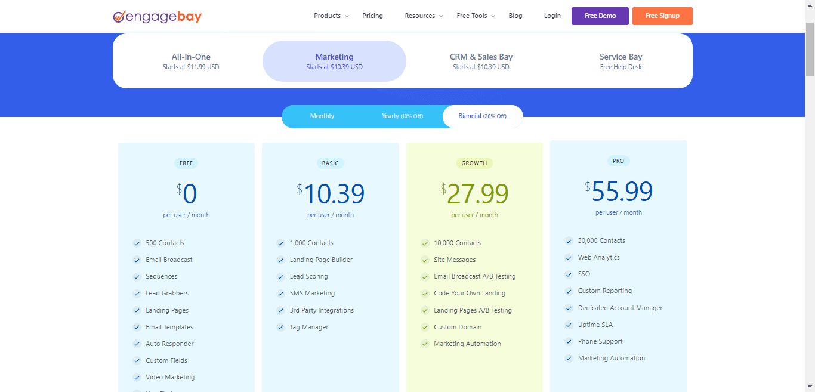
Task: Switch billing to Yearly 10% Off
Action: [x=402, y=116]
